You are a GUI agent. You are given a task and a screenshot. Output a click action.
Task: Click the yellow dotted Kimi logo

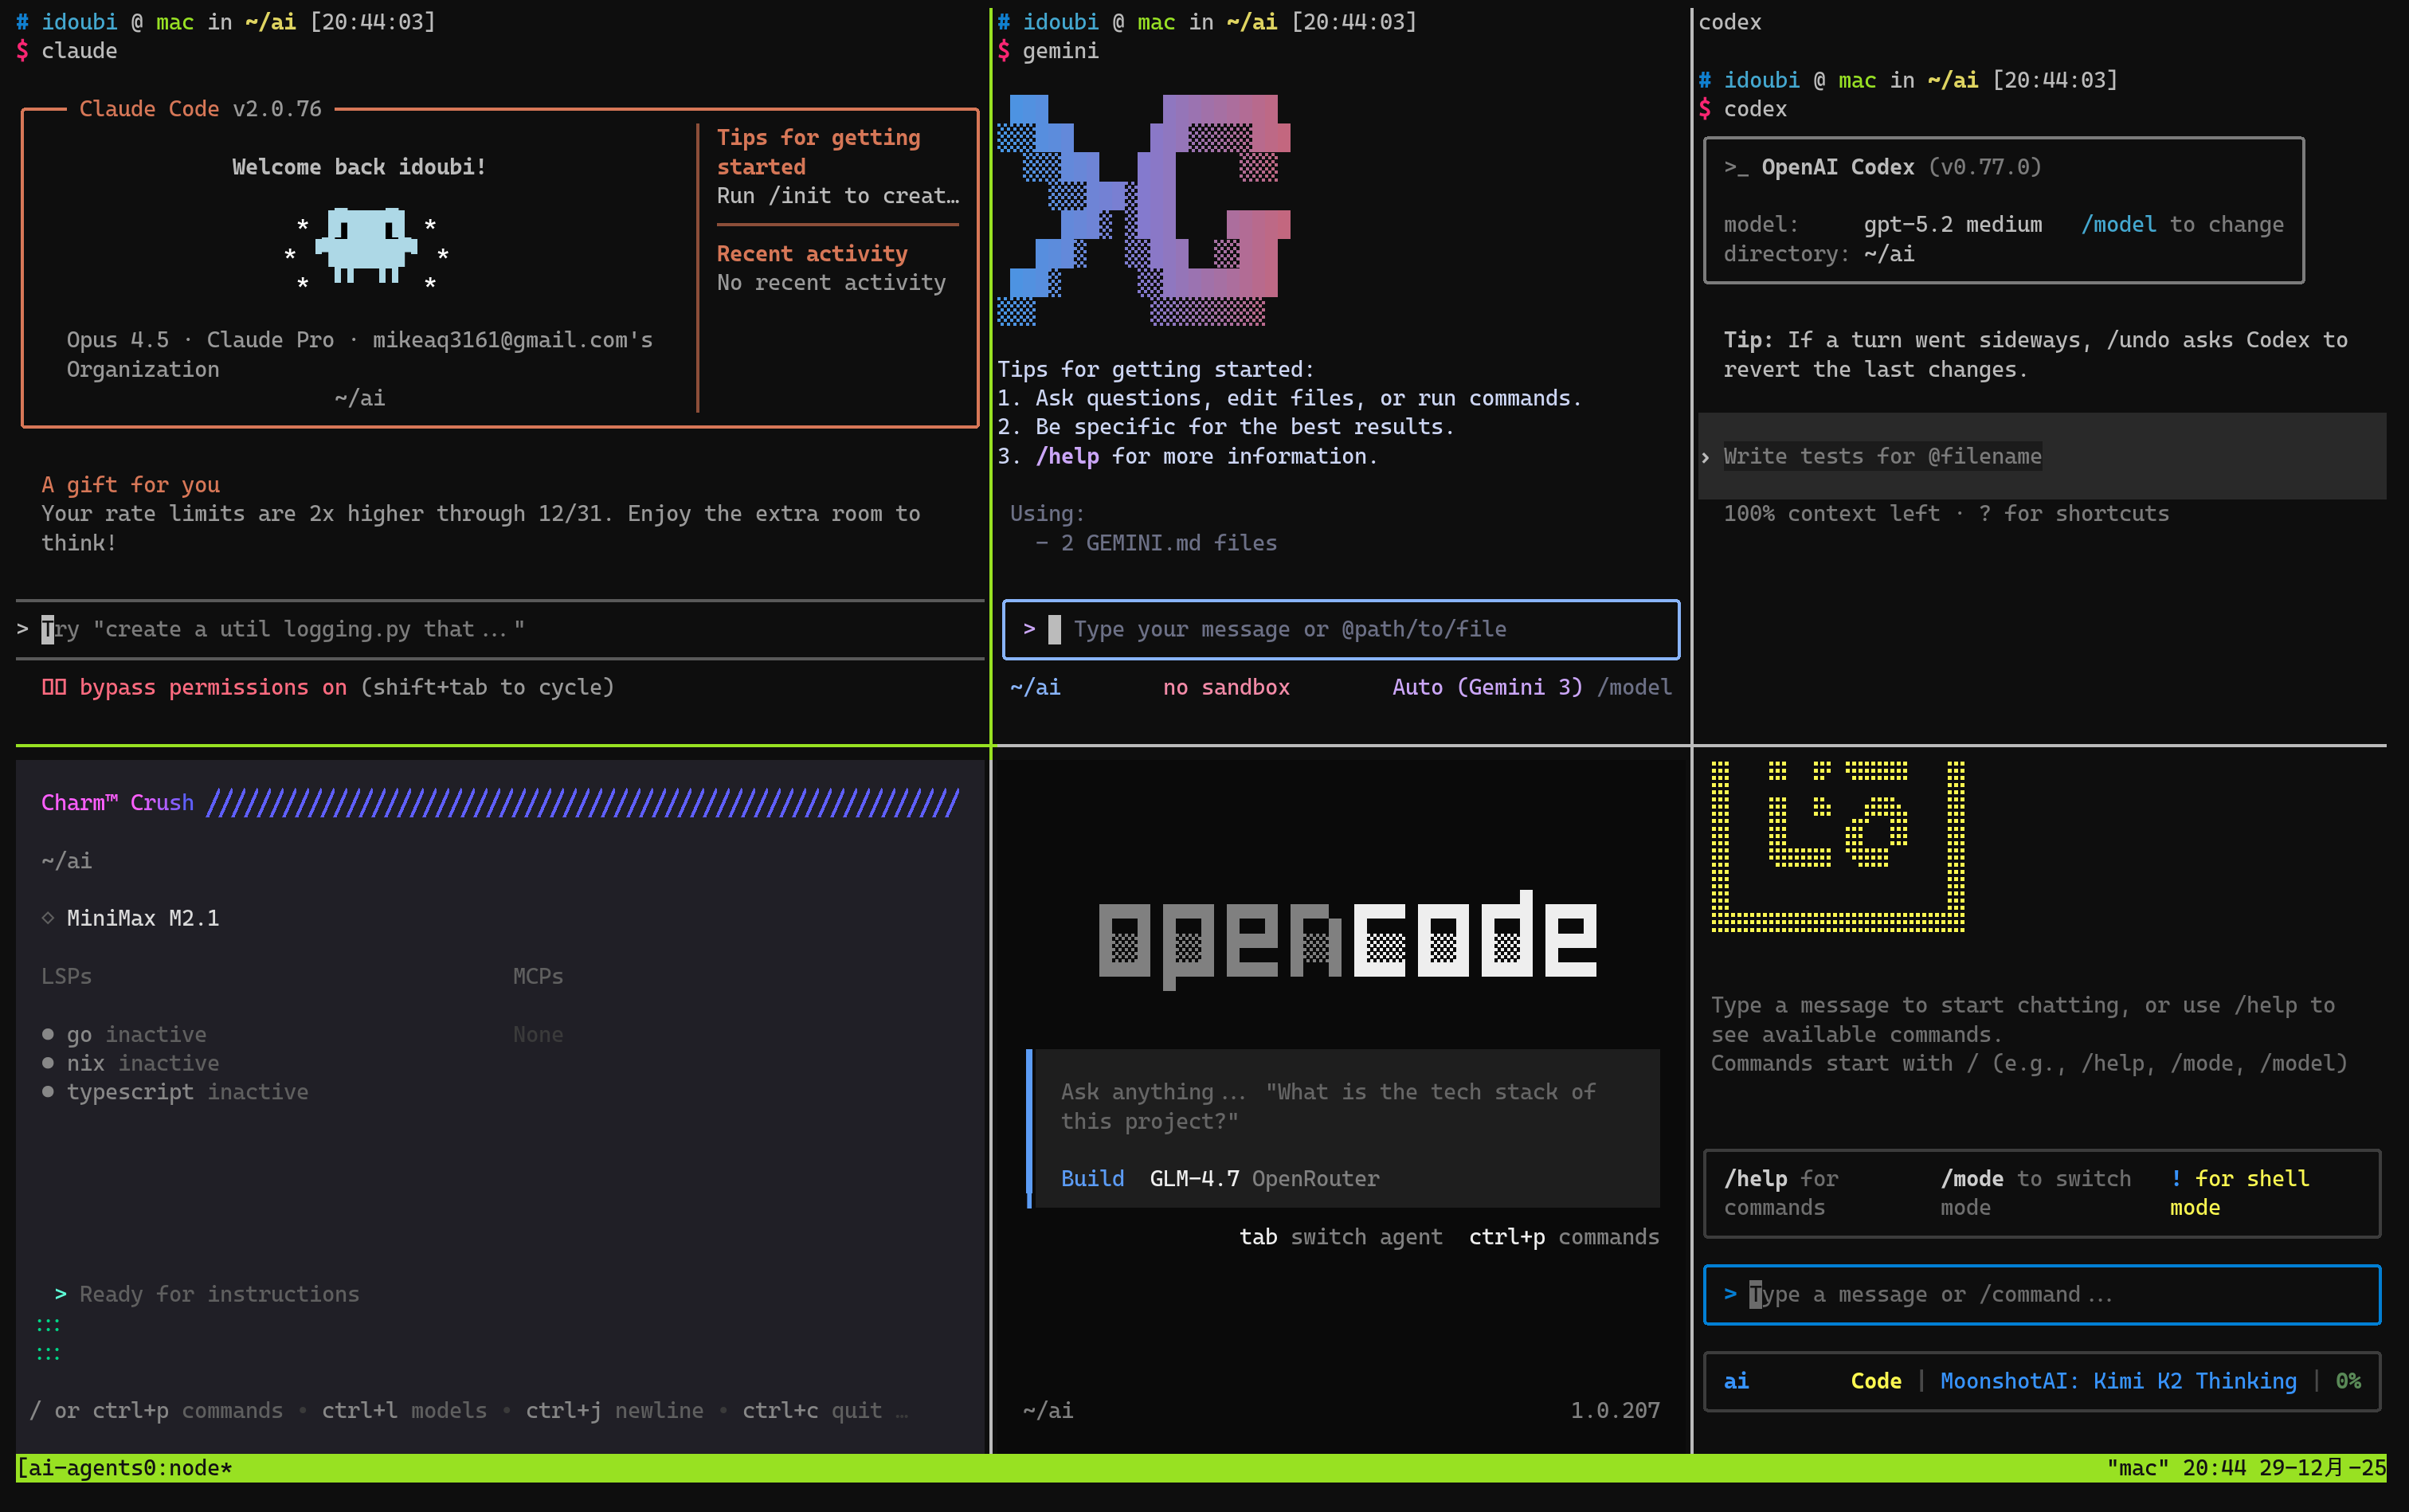point(1837,846)
